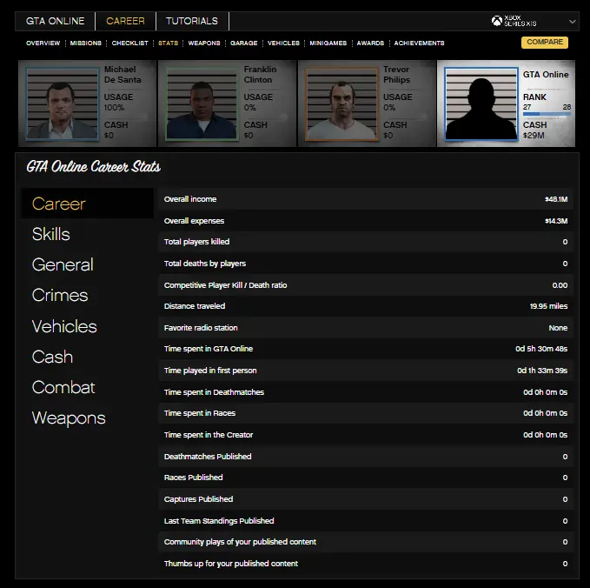View the Garage page

243,43
